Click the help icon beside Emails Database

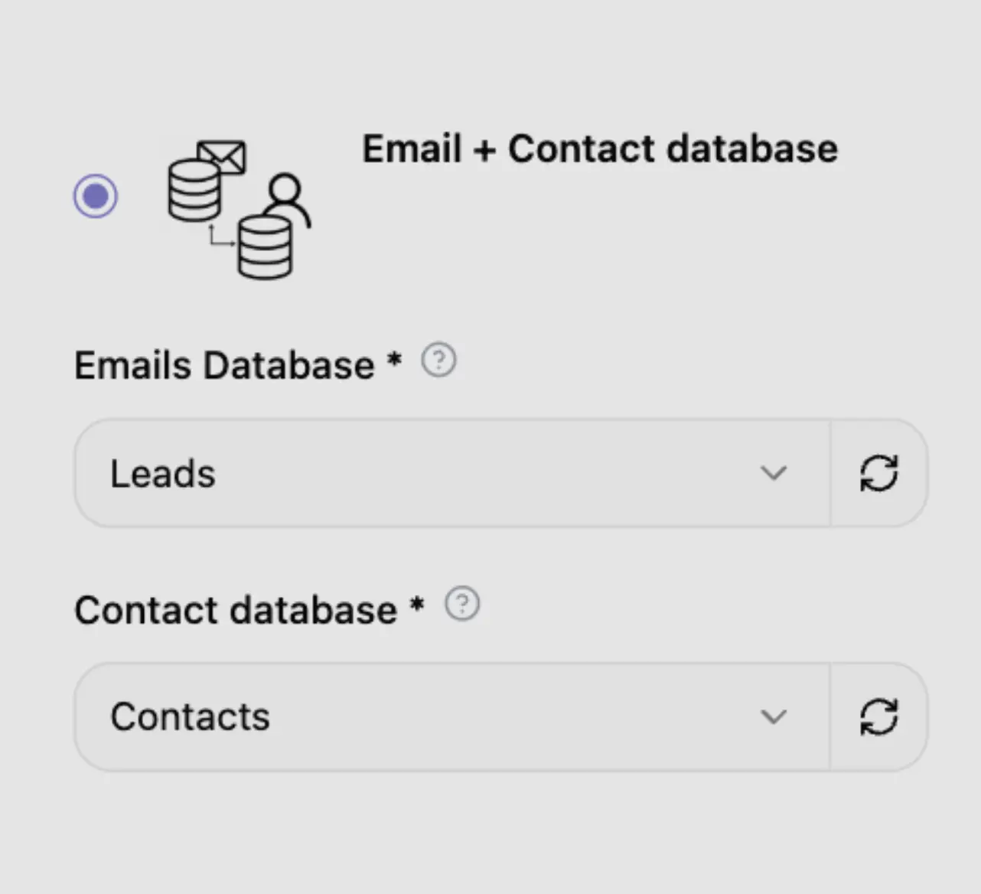coord(438,360)
